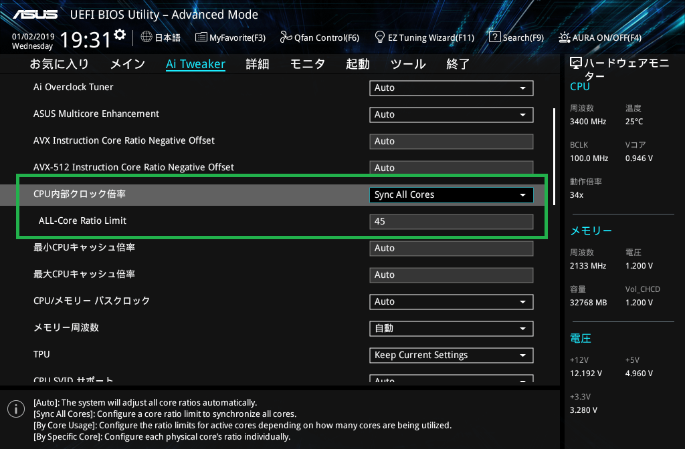This screenshot has height=449, width=685.
Task: Select the ALL-Core Ratio Limit label
Action: click(x=82, y=220)
